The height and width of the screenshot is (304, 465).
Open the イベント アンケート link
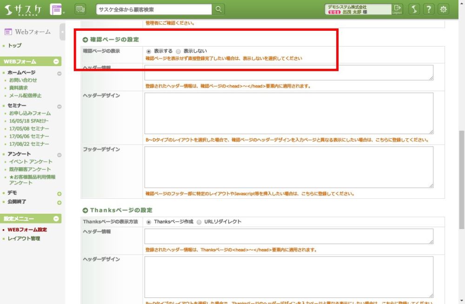tap(31, 162)
